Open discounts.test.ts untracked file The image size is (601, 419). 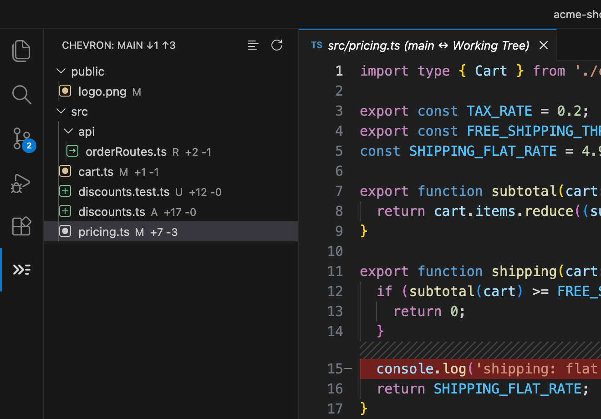coord(171,192)
